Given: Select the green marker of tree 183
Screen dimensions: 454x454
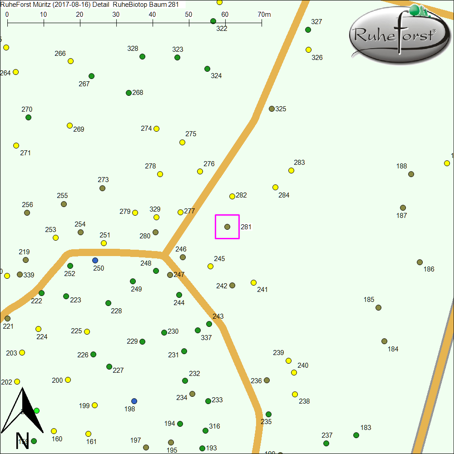Looking at the screenshot, I should [356, 435].
